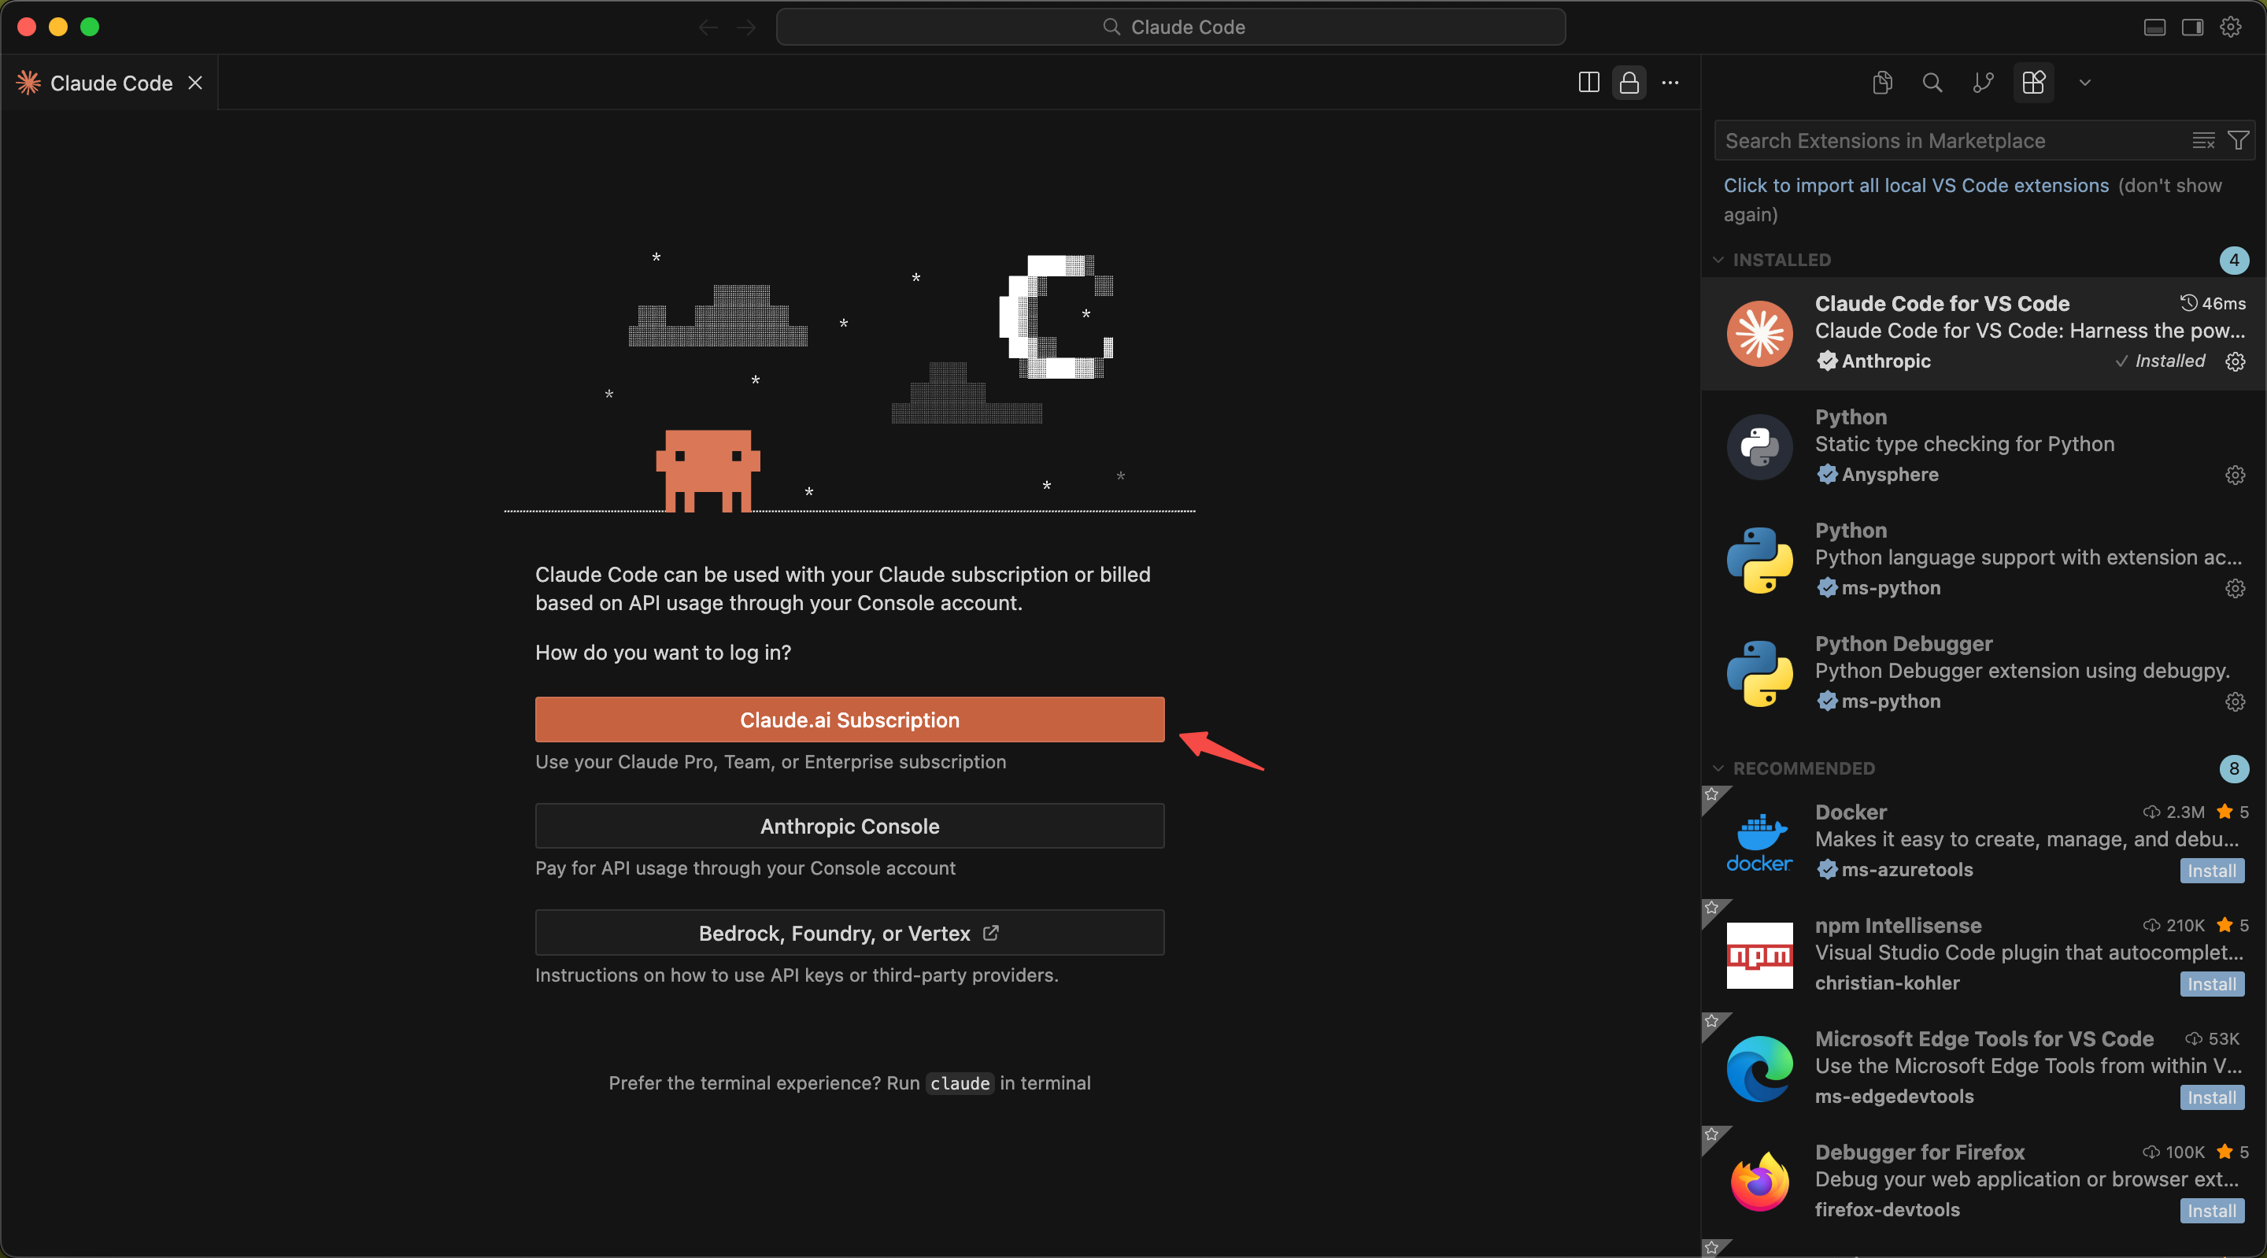The image size is (2267, 1258).
Task: Install the Debugger for Firefox extension
Action: [2212, 1212]
